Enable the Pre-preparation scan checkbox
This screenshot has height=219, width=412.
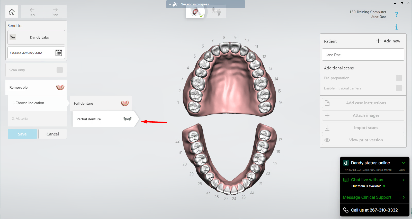[x=399, y=78]
